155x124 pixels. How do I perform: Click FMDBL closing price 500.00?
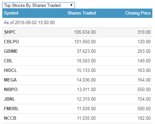click(x=144, y=108)
